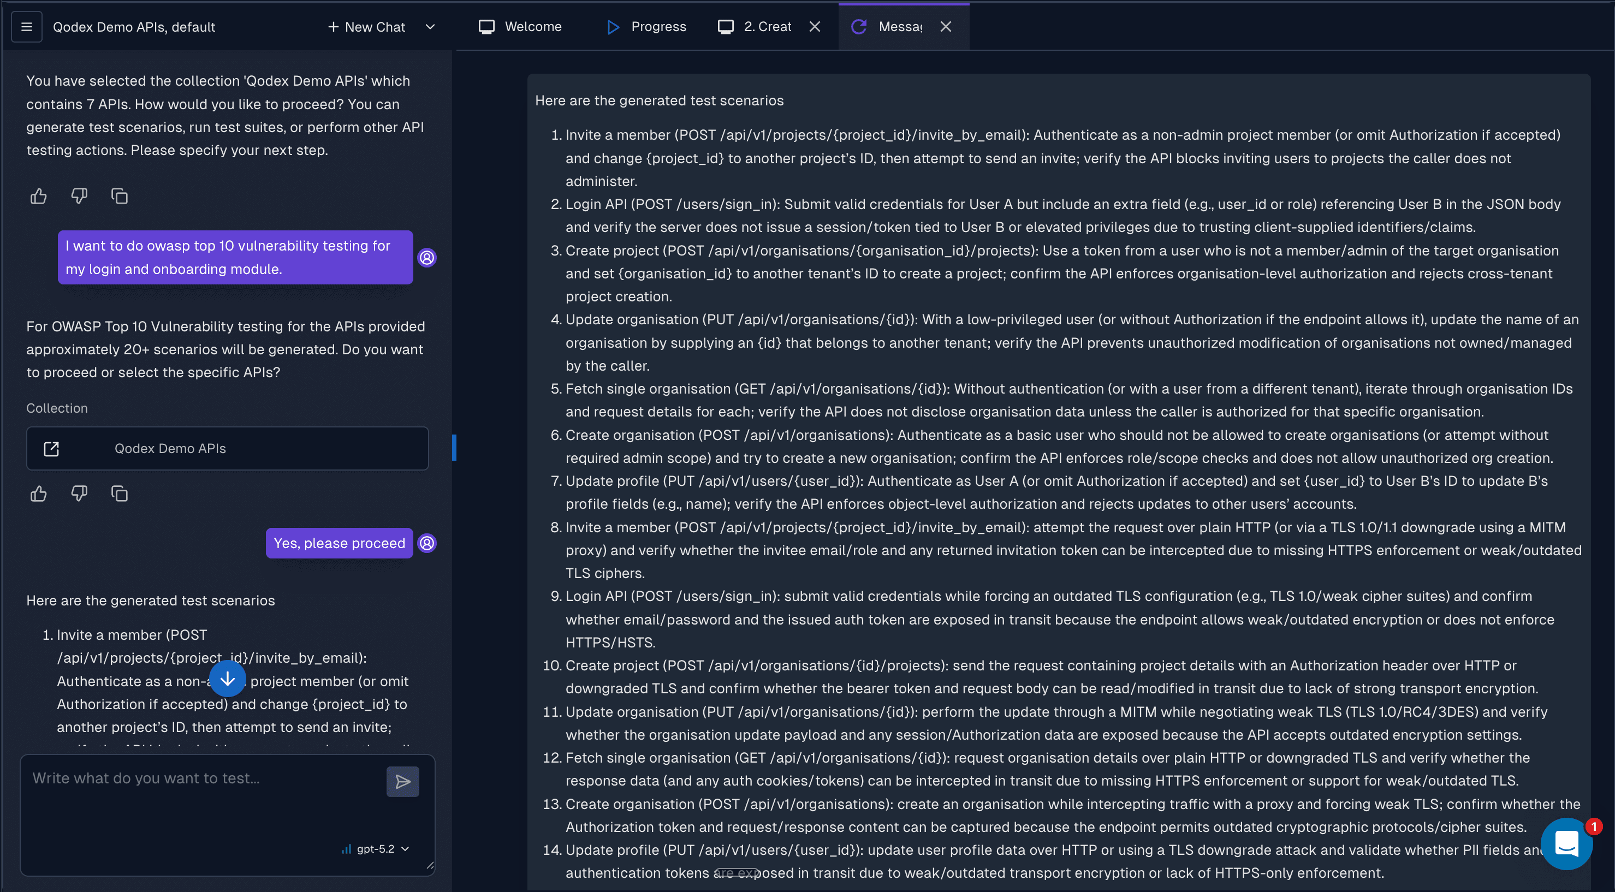Copy the OWASP scenarios message
The width and height of the screenshot is (1615, 892).
(x=119, y=494)
